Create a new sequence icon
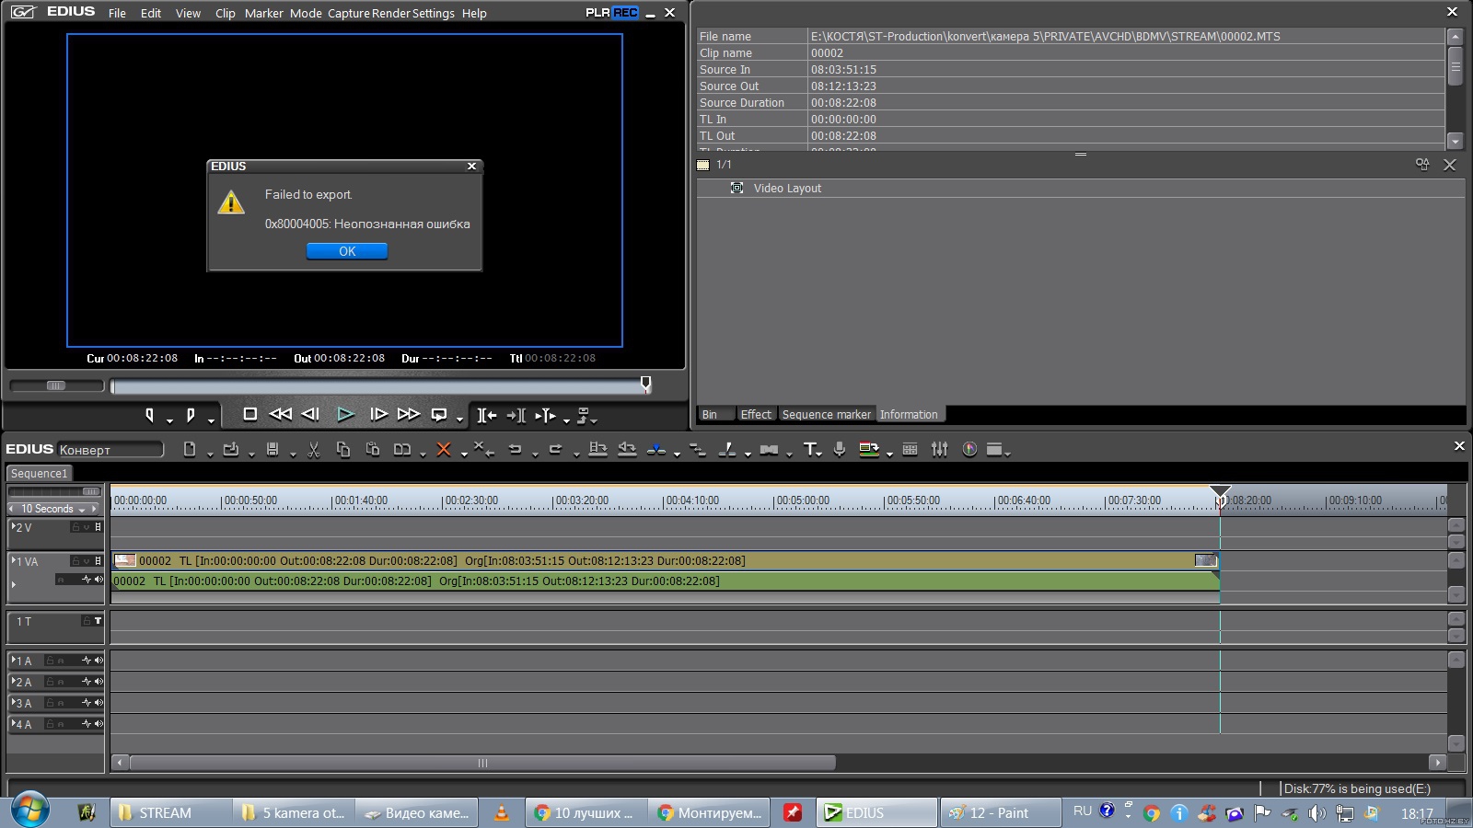Viewport: 1473px width, 828px height. [x=190, y=449]
